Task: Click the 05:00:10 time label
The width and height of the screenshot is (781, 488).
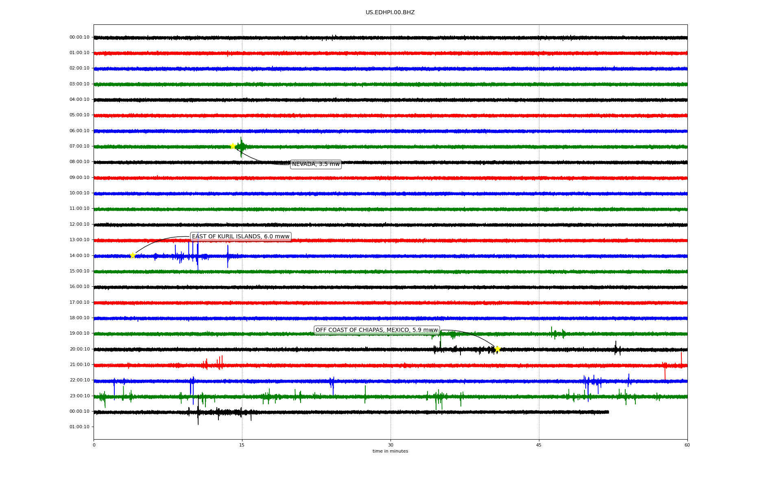Action: coord(79,115)
